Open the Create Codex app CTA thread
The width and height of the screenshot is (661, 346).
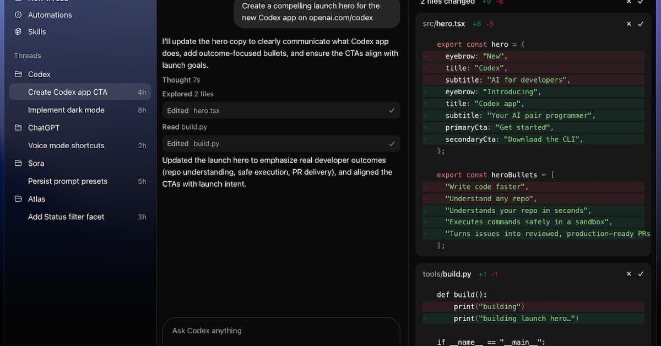click(80, 92)
